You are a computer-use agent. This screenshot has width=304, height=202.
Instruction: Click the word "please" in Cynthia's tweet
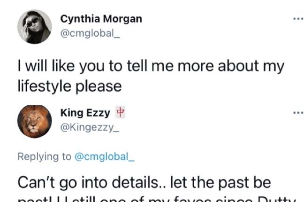click(x=99, y=86)
